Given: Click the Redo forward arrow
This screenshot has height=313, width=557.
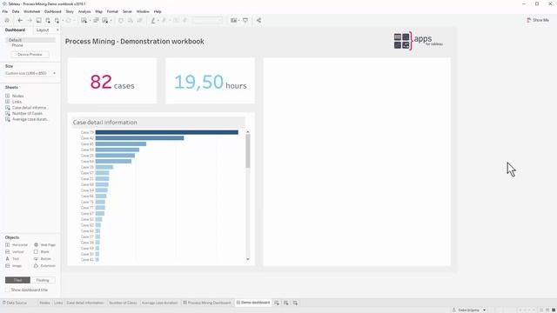Looking at the screenshot, I should click(30, 21).
